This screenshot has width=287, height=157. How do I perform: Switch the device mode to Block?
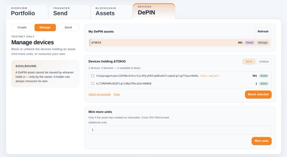click(x=249, y=62)
